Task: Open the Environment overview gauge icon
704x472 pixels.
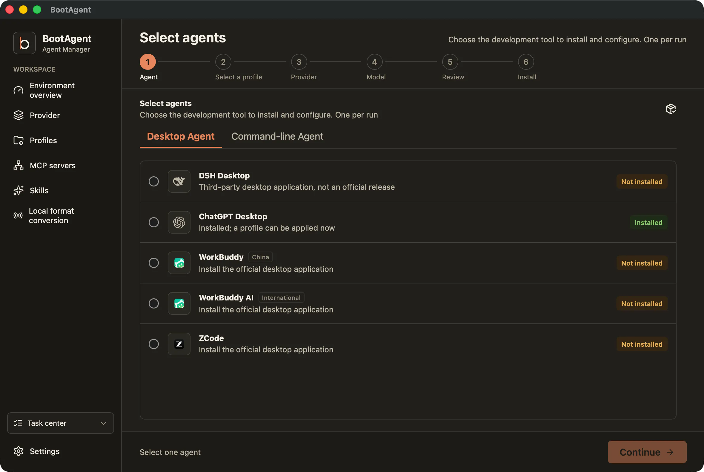Action: pos(19,90)
